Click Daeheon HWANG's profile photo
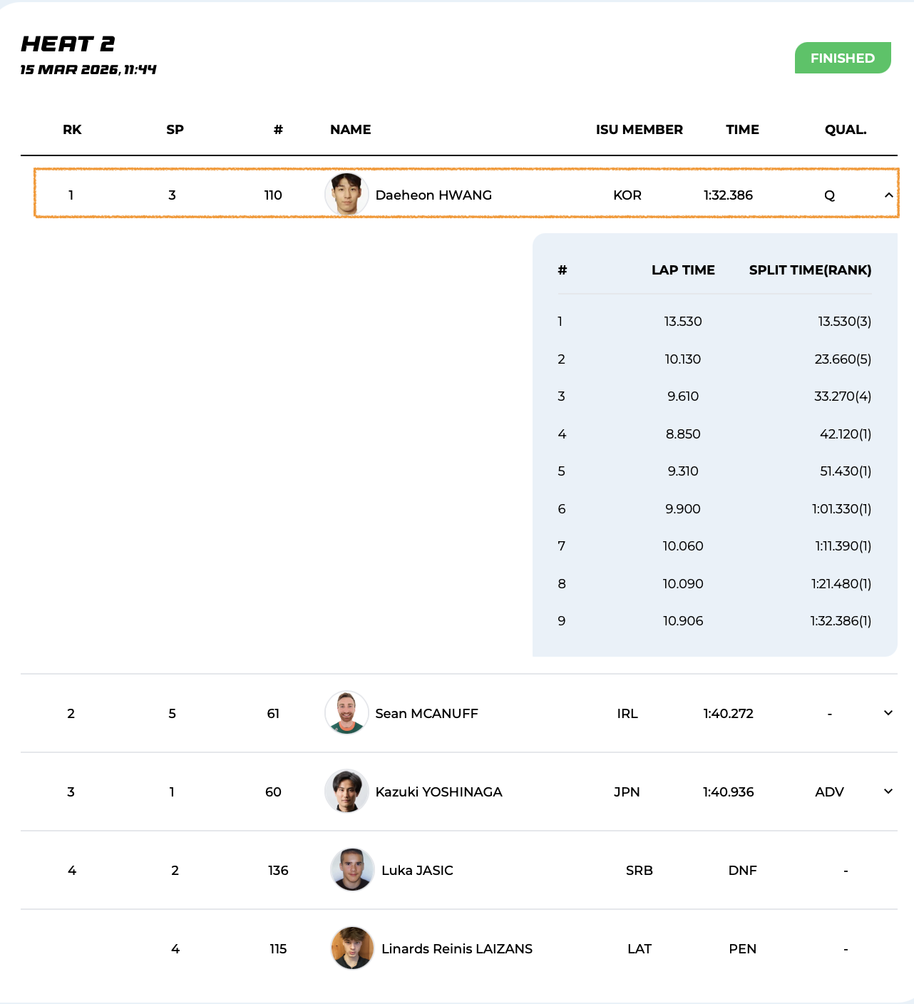 pos(346,195)
